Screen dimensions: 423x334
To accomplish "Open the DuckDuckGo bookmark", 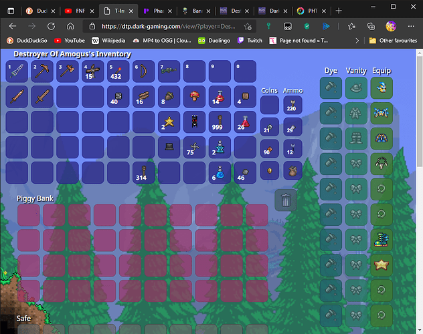I will tap(27, 41).
